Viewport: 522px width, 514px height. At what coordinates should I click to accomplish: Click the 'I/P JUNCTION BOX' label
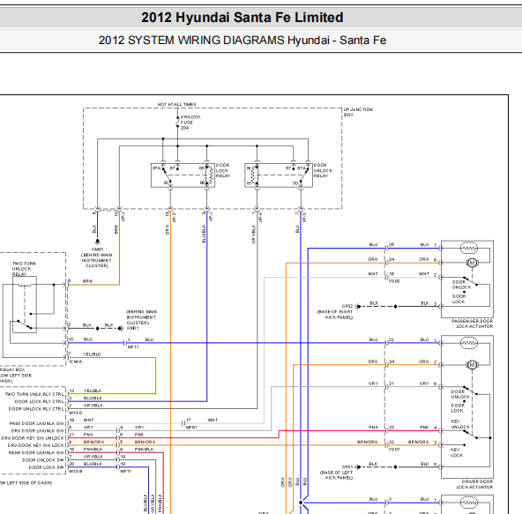tap(358, 112)
